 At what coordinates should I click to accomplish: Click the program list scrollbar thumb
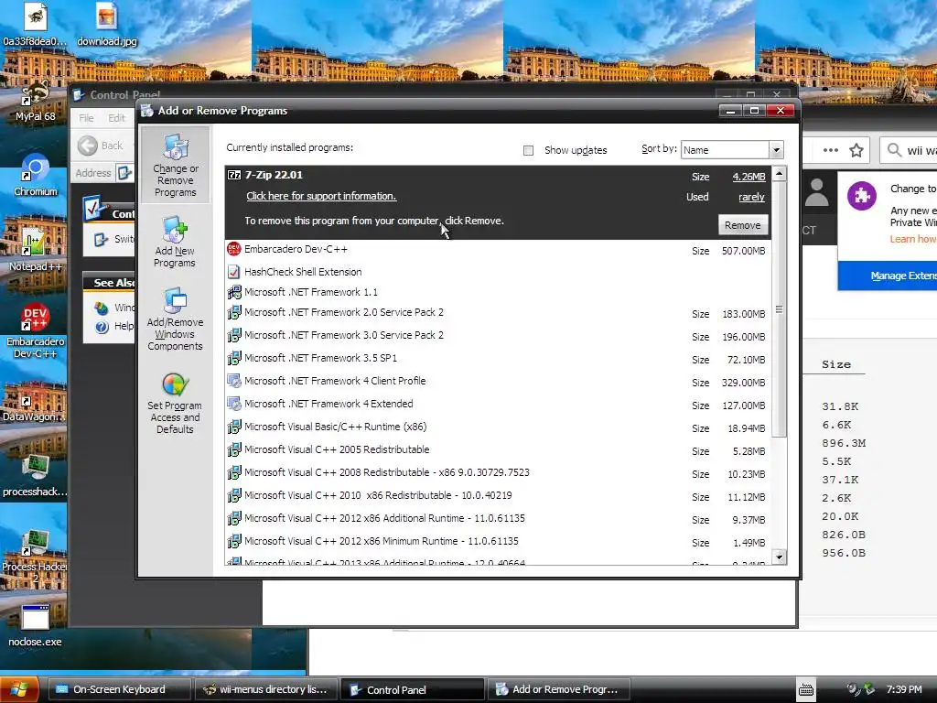(779, 309)
